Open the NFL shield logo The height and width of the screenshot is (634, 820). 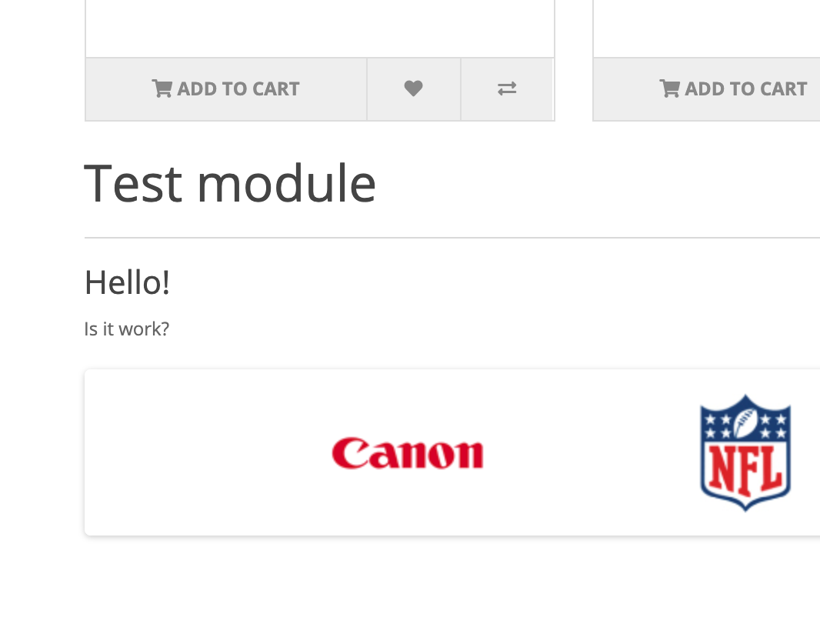pos(745,452)
